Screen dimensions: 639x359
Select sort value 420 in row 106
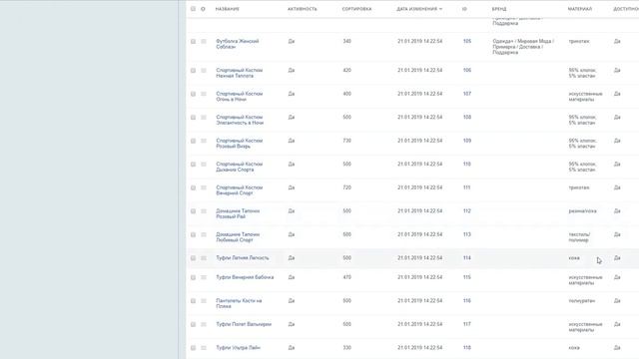346,71
